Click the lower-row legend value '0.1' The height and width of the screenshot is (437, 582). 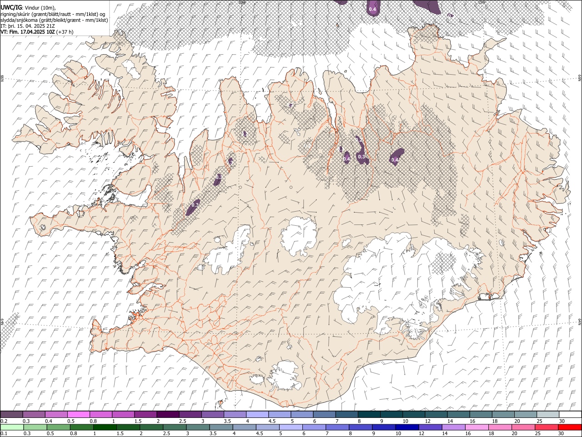pos(4,434)
